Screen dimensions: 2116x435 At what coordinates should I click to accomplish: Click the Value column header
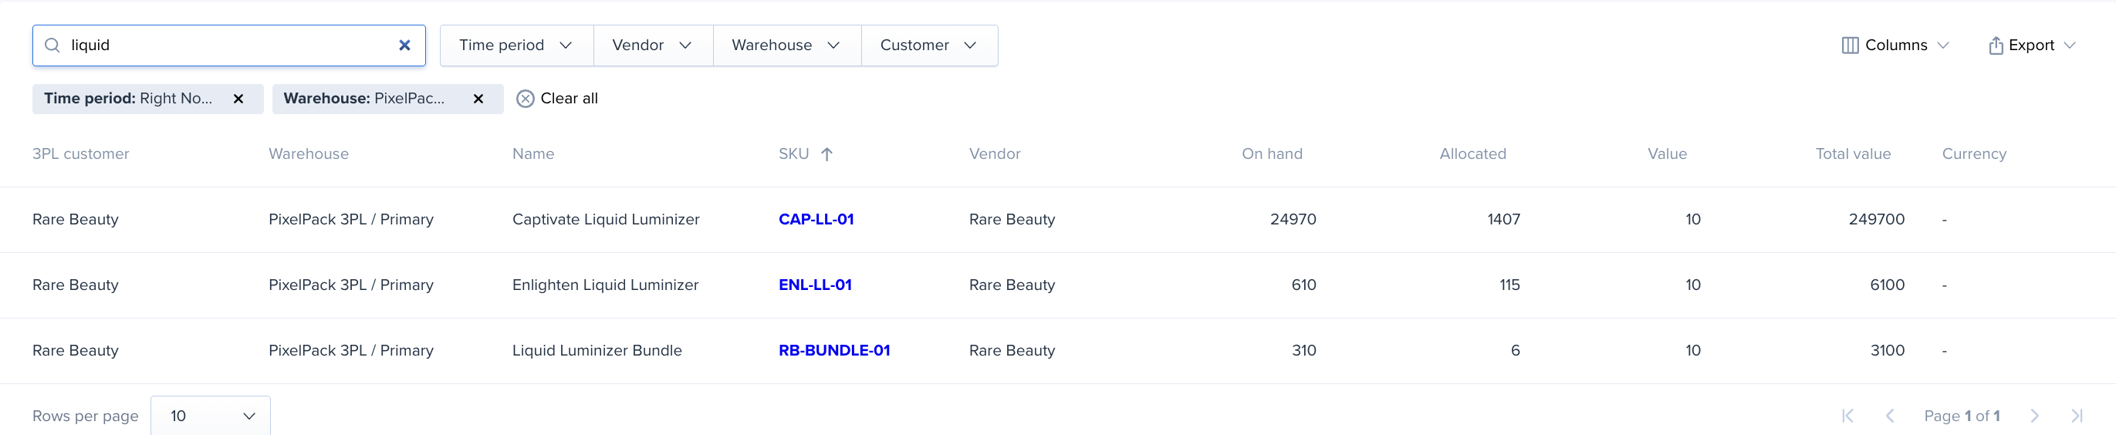(1667, 153)
